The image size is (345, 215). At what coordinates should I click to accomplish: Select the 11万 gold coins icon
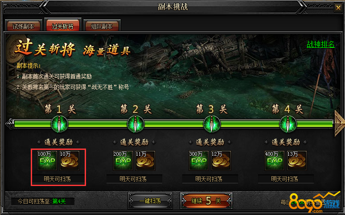pos(145,161)
